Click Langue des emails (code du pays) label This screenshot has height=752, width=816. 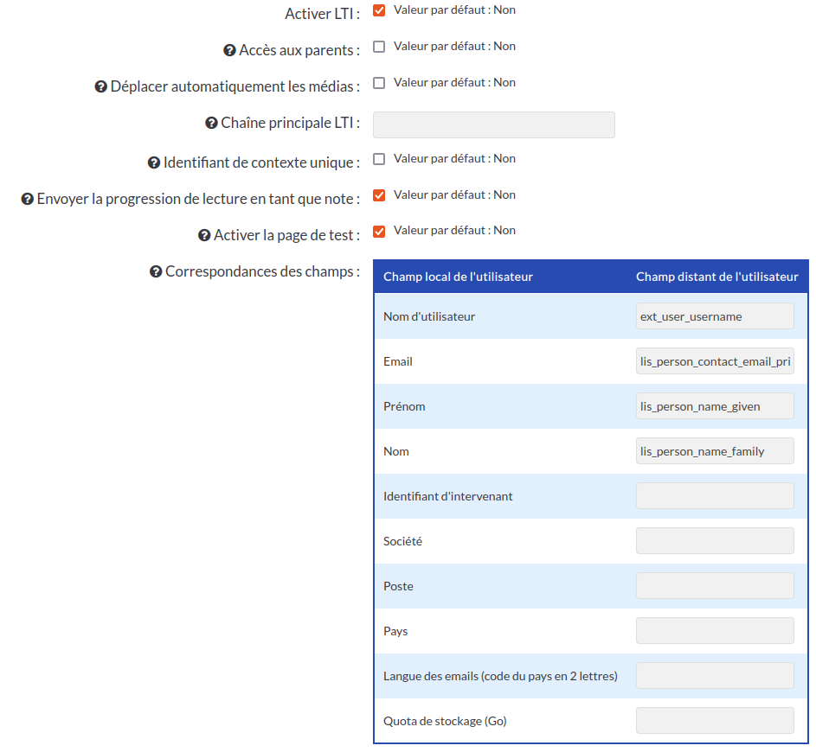501,676
